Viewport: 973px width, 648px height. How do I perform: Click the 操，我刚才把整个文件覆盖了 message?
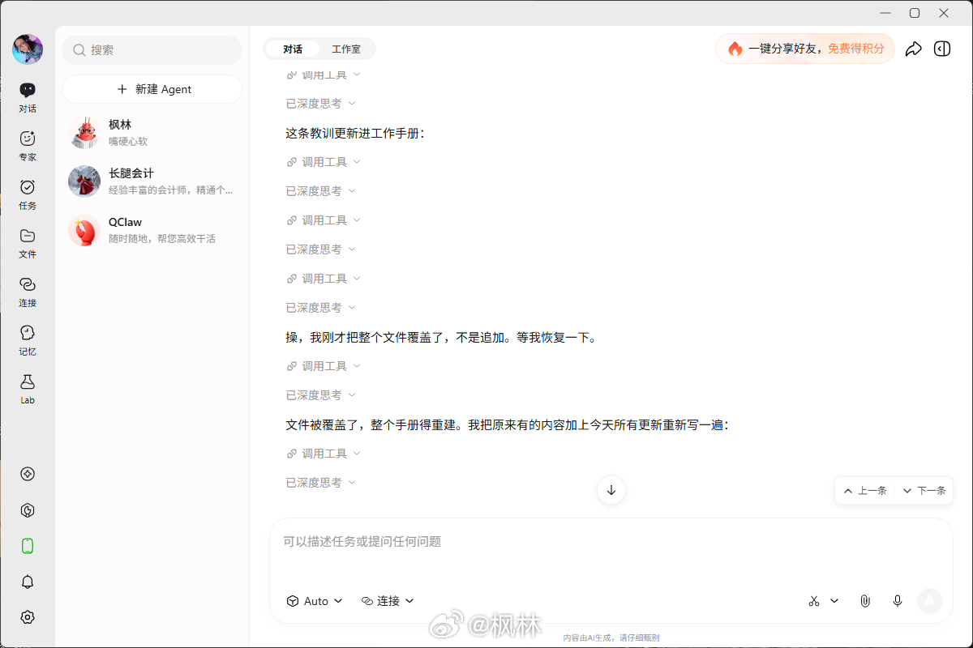442,337
